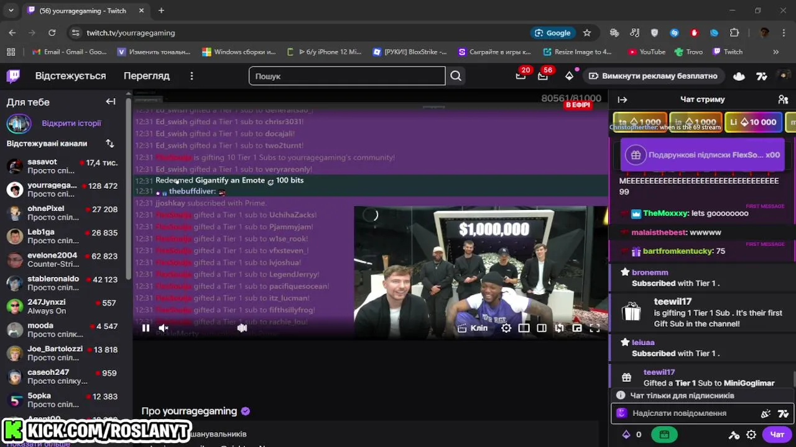Click the address bar URL twitch.tv/yourragegaming
The width and height of the screenshot is (796, 447).
coord(131,32)
